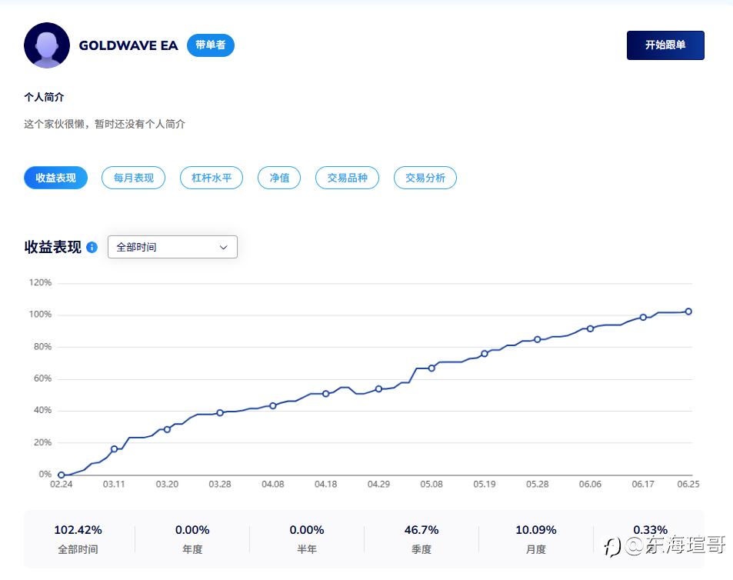The image size is (733, 580).
Task: Open the 杠杆水平 tab
Action: (212, 178)
